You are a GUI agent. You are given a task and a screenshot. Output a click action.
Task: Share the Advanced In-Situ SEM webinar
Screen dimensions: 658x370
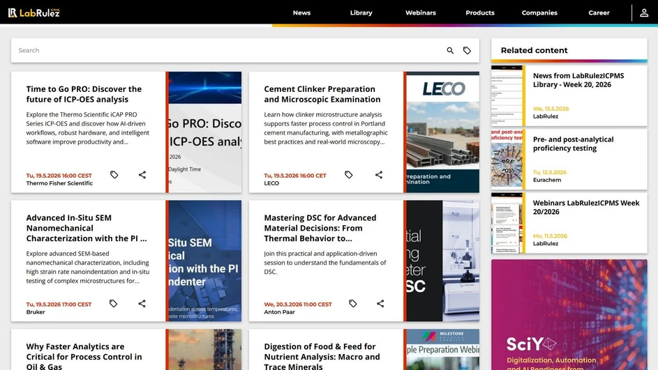pos(142,303)
